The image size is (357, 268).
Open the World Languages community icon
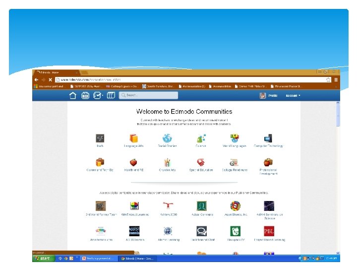click(x=234, y=138)
